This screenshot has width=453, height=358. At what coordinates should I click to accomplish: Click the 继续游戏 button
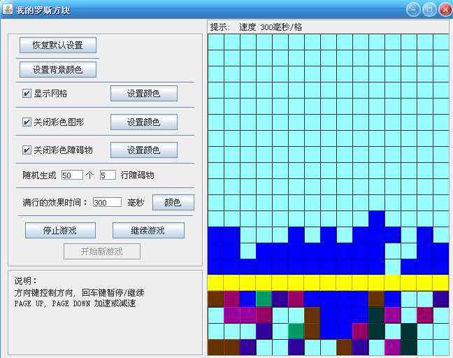point(148,230)
